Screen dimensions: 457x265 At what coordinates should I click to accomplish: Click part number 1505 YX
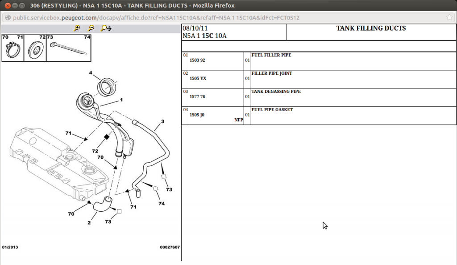click(198, 78)
